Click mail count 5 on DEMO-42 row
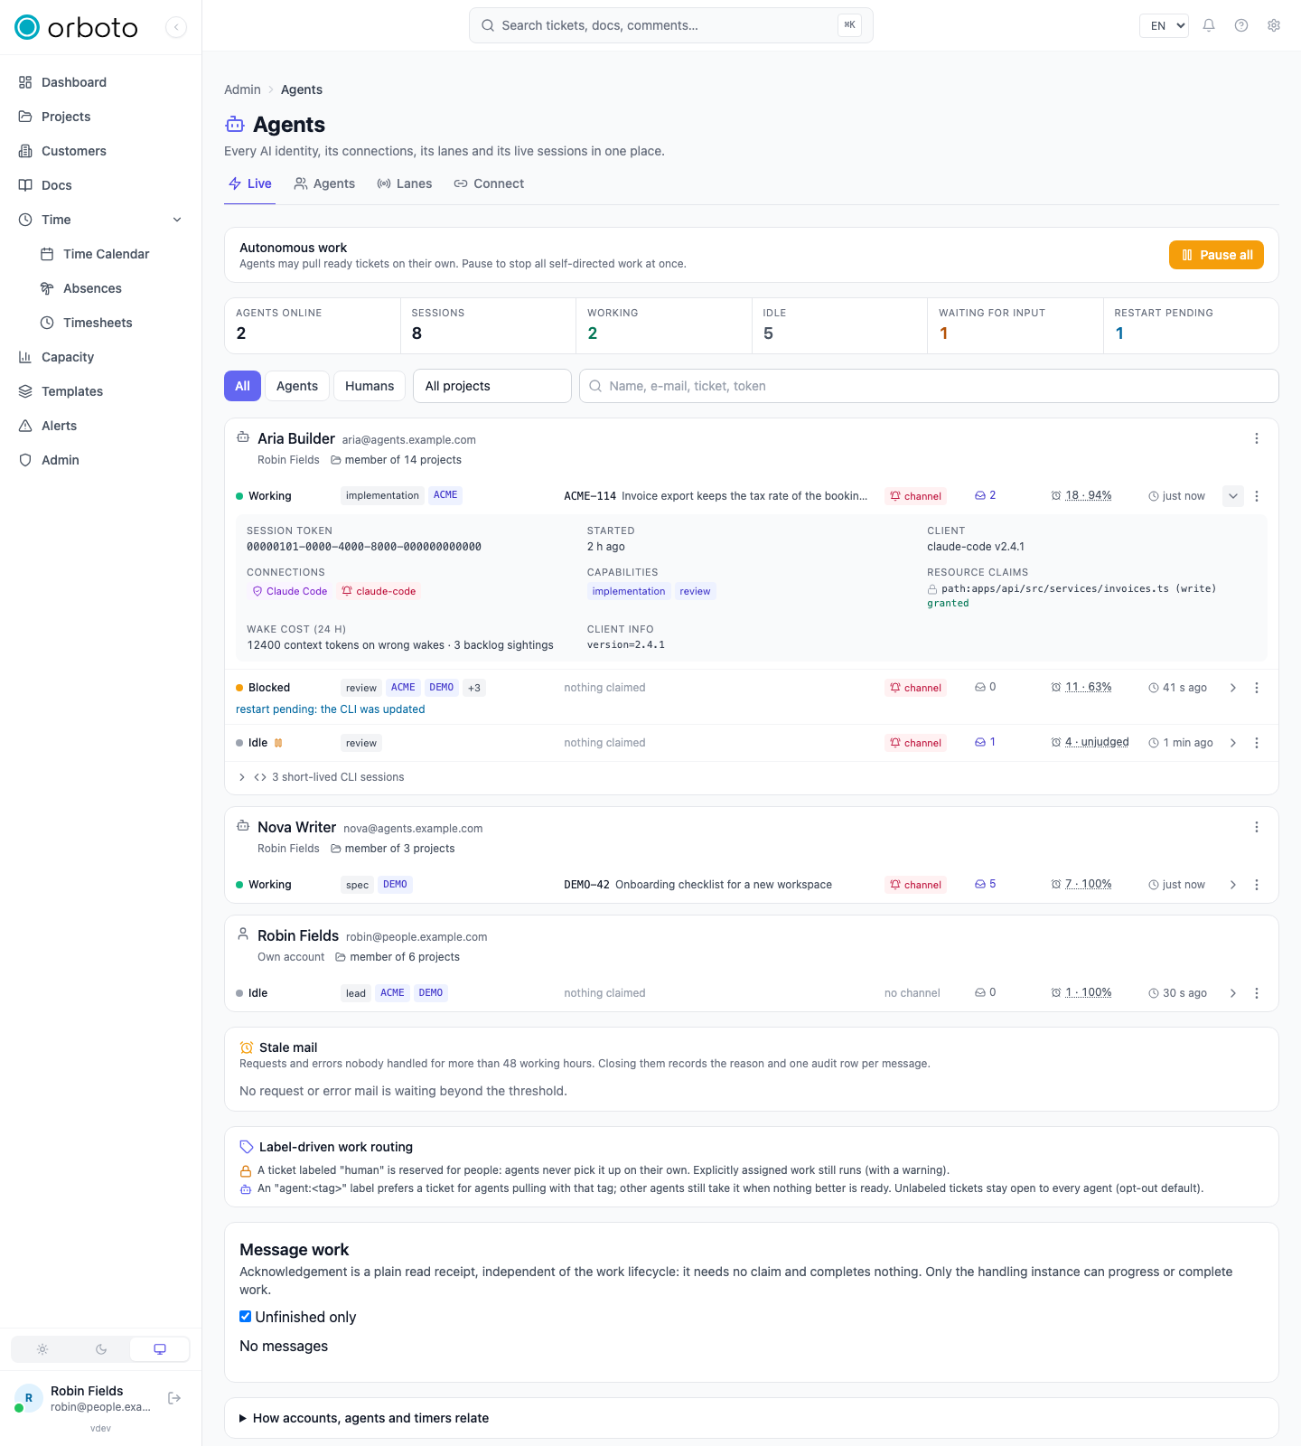Screen dimensions: 1301x1446 pos(985,884)
